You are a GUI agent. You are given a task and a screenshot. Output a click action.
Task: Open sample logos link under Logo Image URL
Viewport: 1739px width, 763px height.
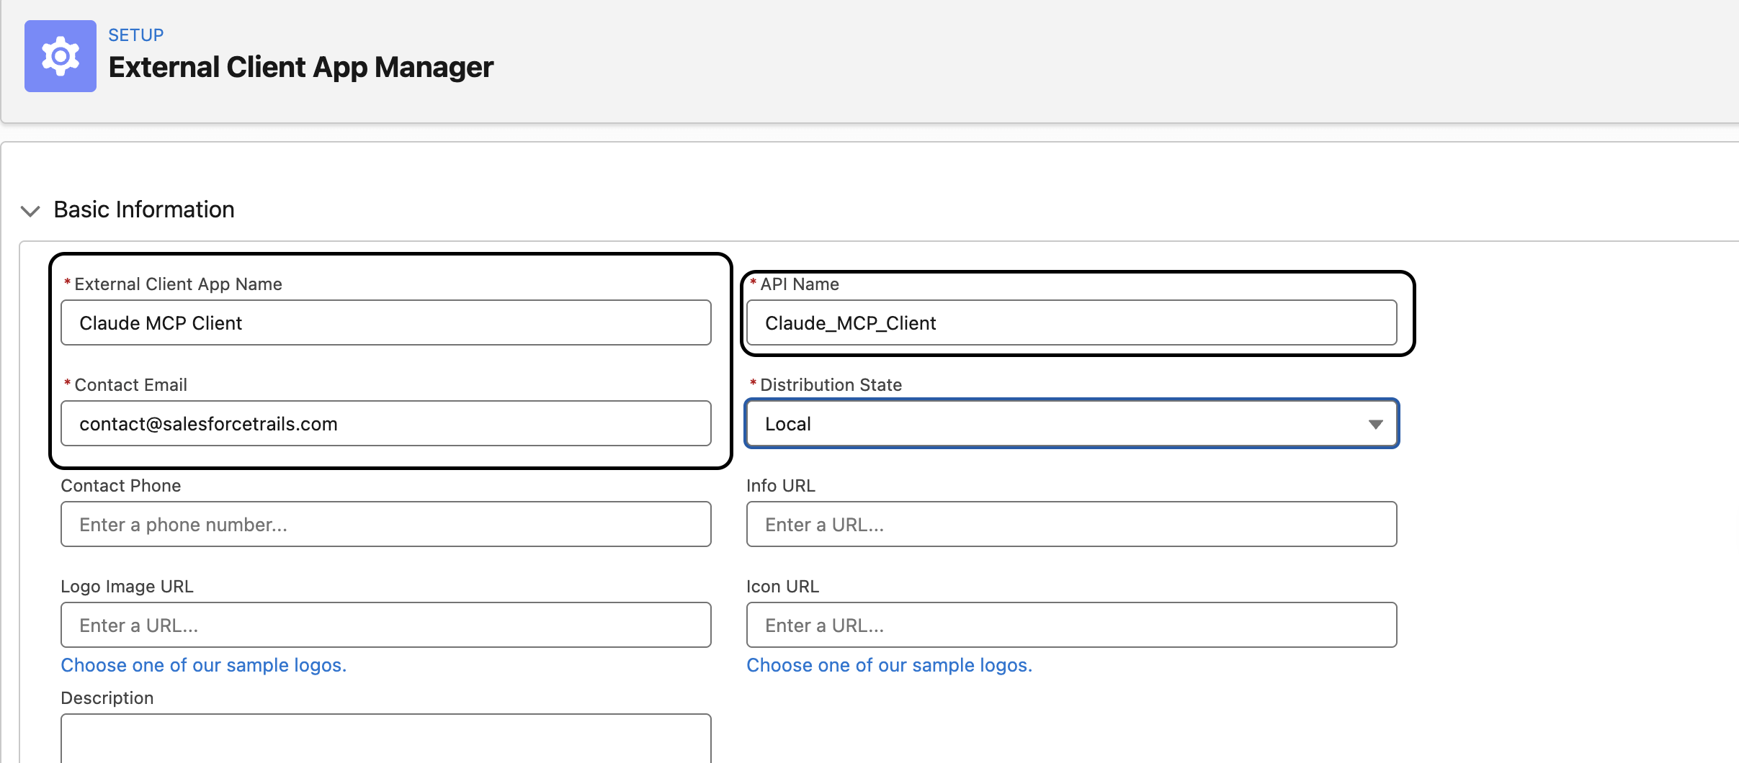(204, 665)
